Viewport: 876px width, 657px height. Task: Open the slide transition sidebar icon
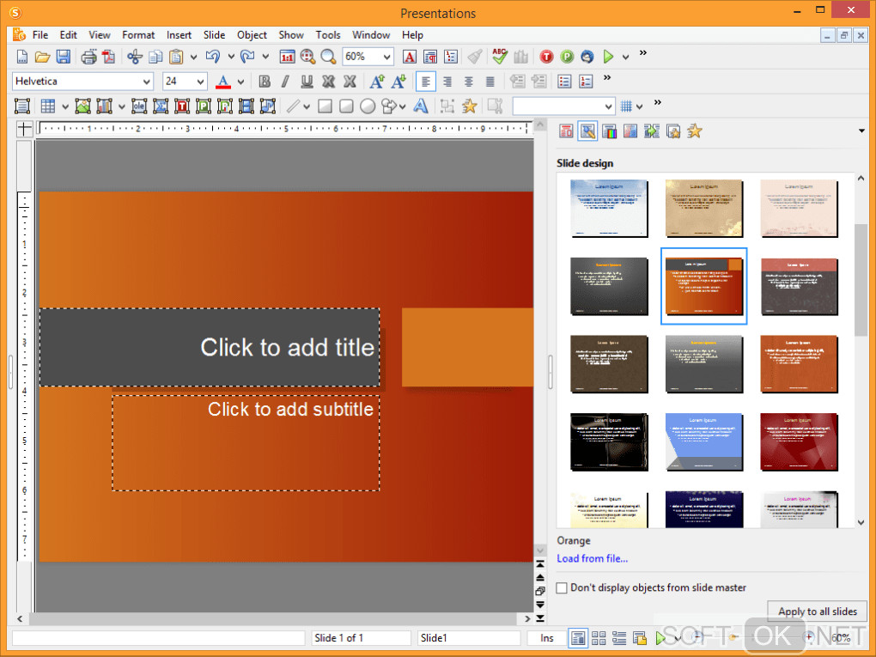652,131
